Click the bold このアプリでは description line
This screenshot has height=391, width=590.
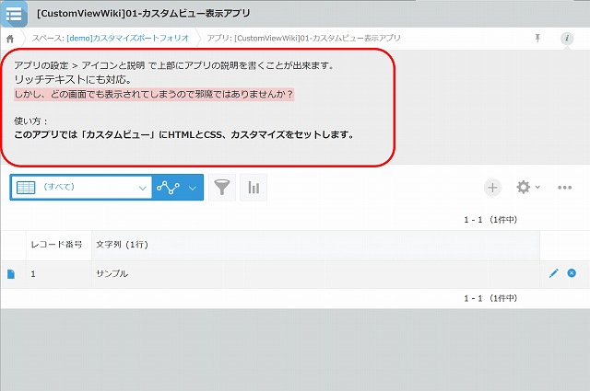pos(184,134)
